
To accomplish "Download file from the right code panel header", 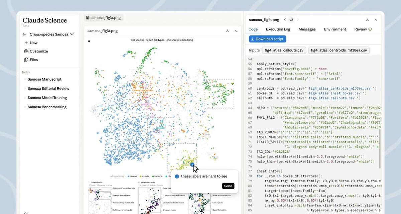I will pos(368,20).
